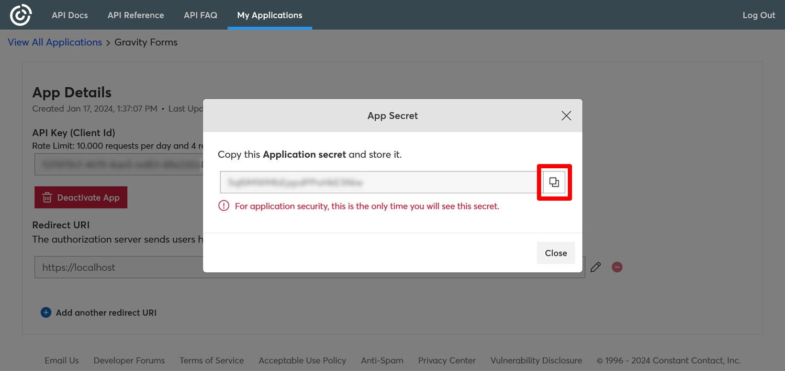Edit the https://localhost redirect URI pencil
The width and height of the screenshot is (785, 371).
[596, 267]
